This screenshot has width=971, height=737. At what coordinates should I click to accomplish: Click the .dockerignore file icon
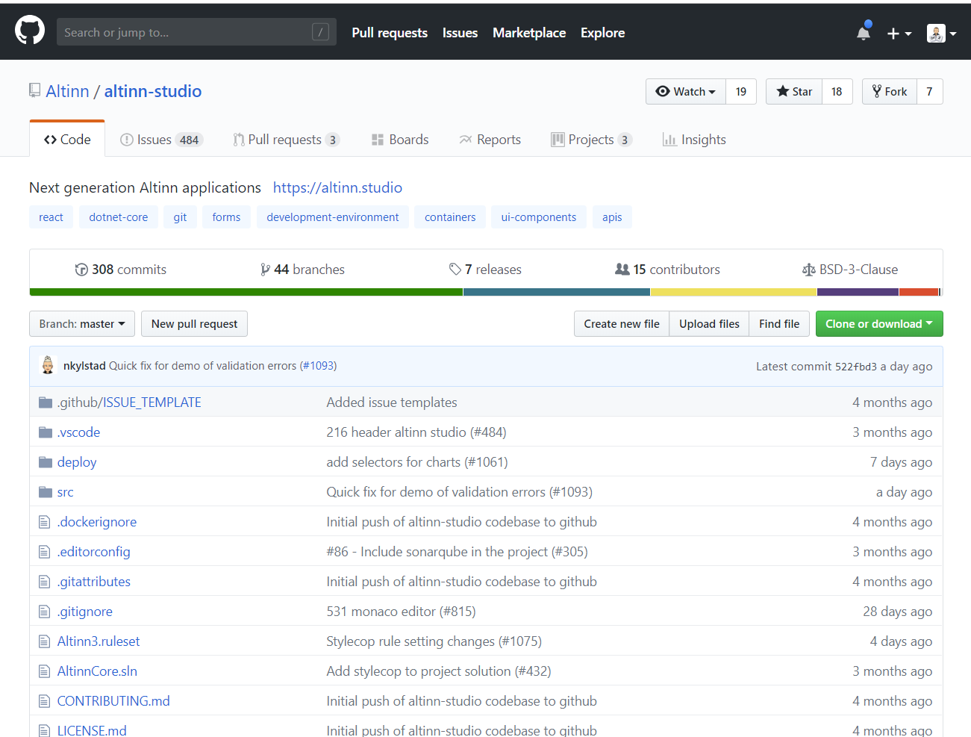[44, 522]
